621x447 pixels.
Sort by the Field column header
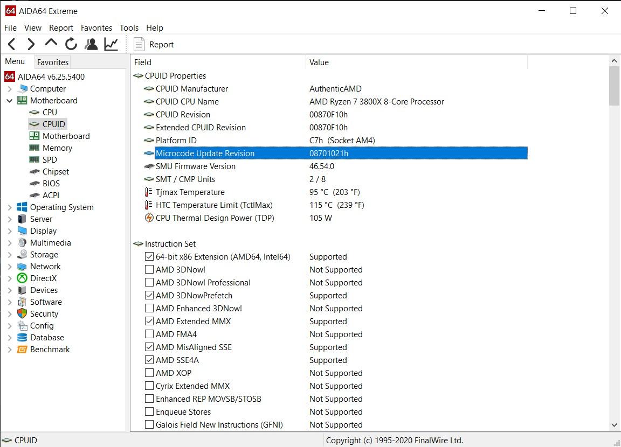[x=218, y=62]
